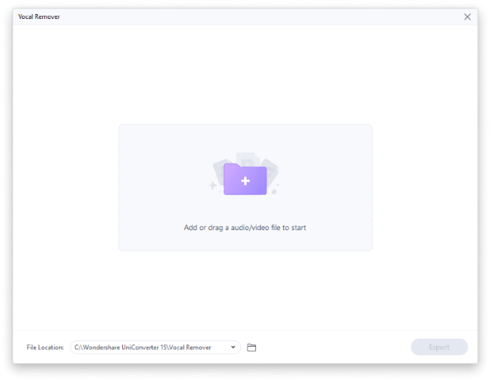Click the sparkle star left of the folder

point(213,186)
